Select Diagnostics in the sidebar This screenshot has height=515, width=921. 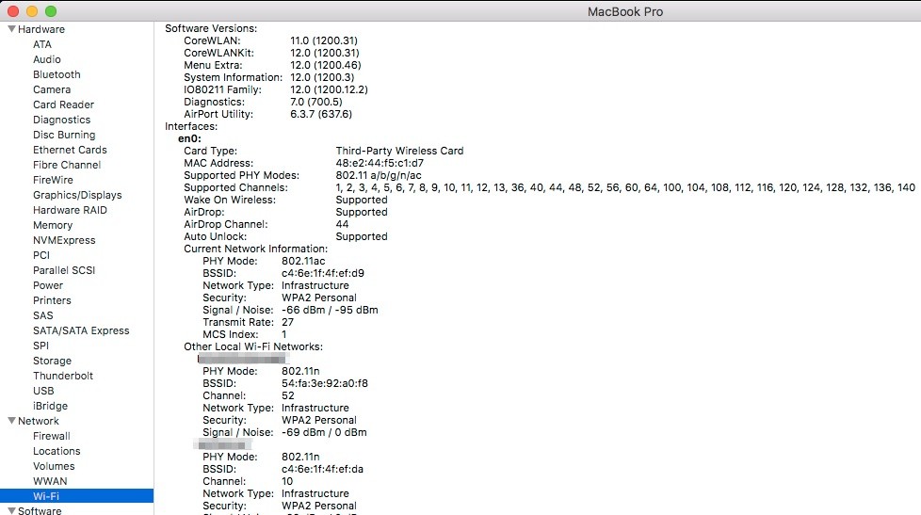[x=61, y=120]
